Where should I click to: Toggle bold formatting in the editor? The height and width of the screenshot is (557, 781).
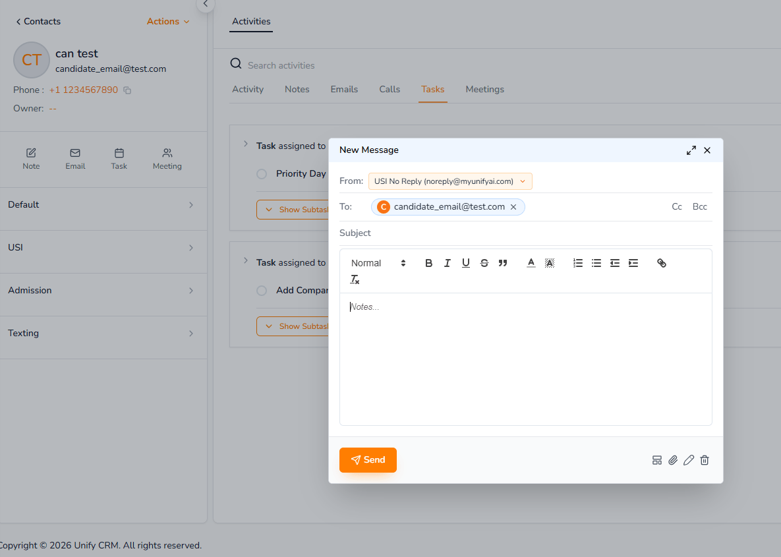[x=428, y=262]
